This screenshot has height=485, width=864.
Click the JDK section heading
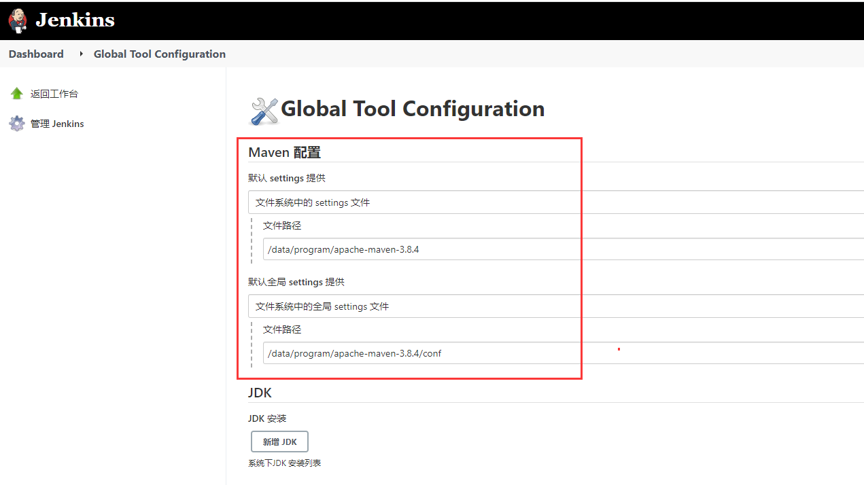tap(260, 393)
